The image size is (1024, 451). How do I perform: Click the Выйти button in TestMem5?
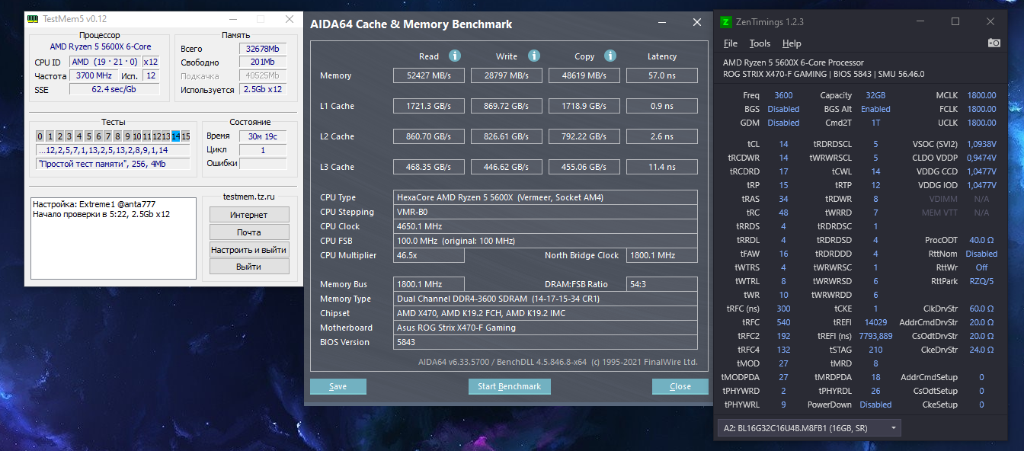click(x=249, y=267)
